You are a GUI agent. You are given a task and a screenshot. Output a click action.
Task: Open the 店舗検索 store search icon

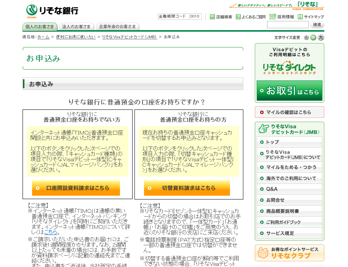point(212,17)
